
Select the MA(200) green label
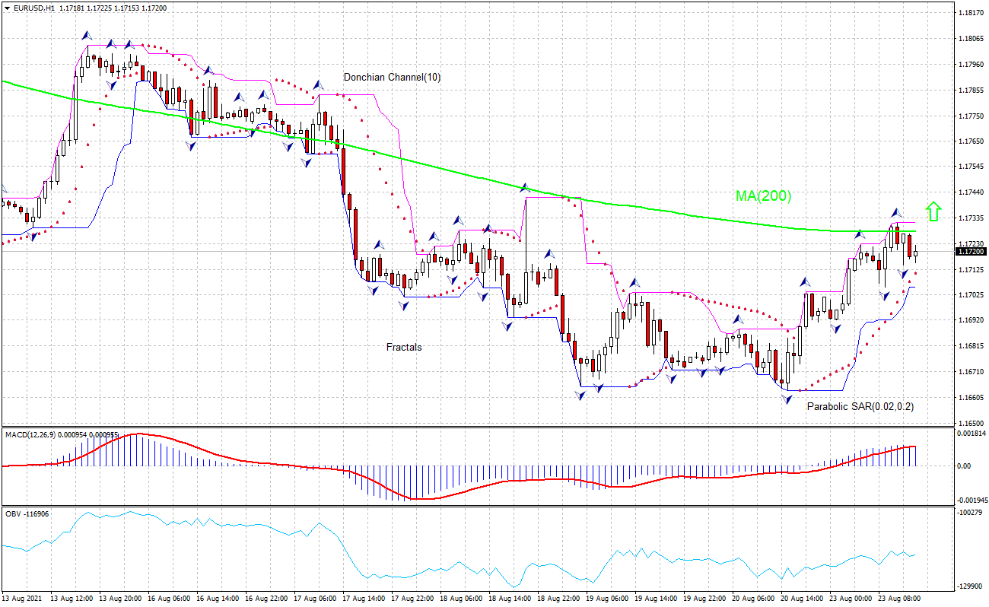point(763,195)
